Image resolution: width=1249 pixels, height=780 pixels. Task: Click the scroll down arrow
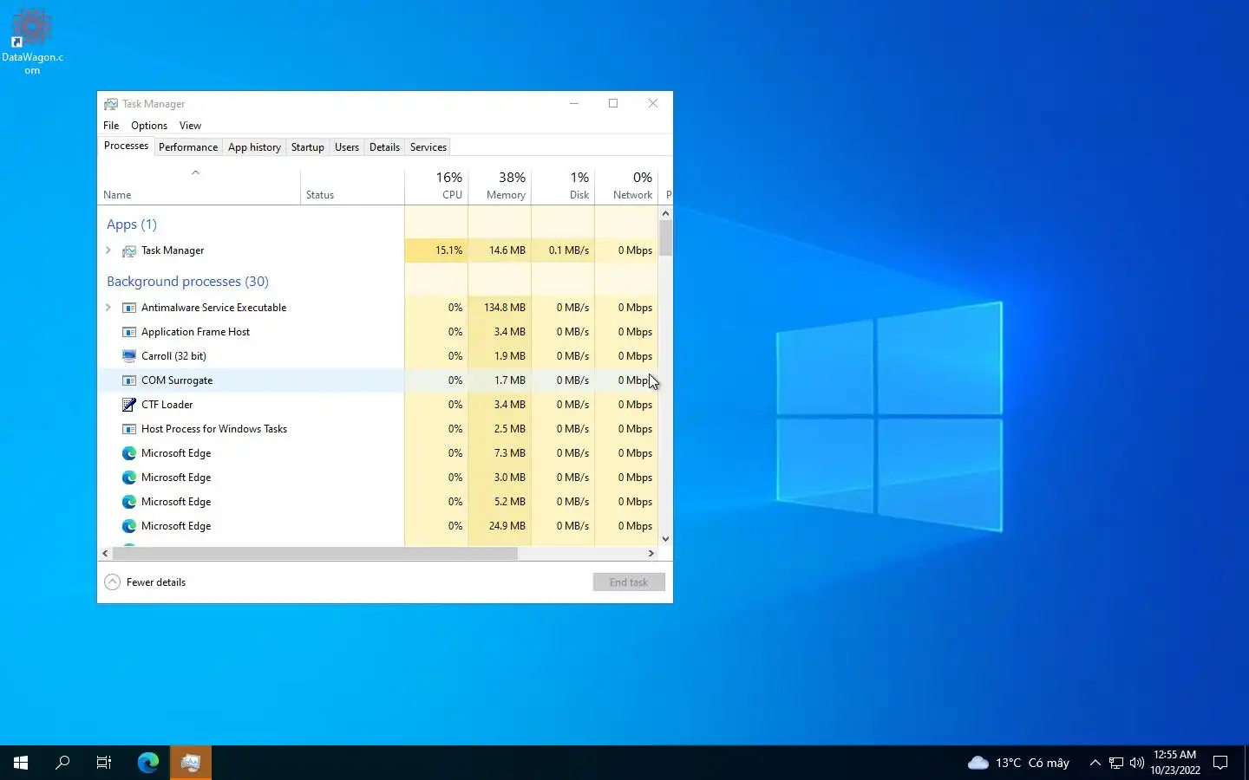[665, 539]
